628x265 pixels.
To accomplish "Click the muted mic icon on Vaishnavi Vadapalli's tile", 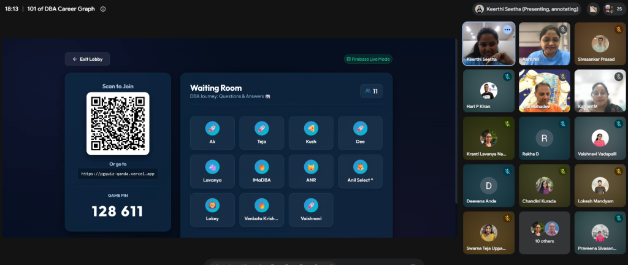I will tap(619, 124).
